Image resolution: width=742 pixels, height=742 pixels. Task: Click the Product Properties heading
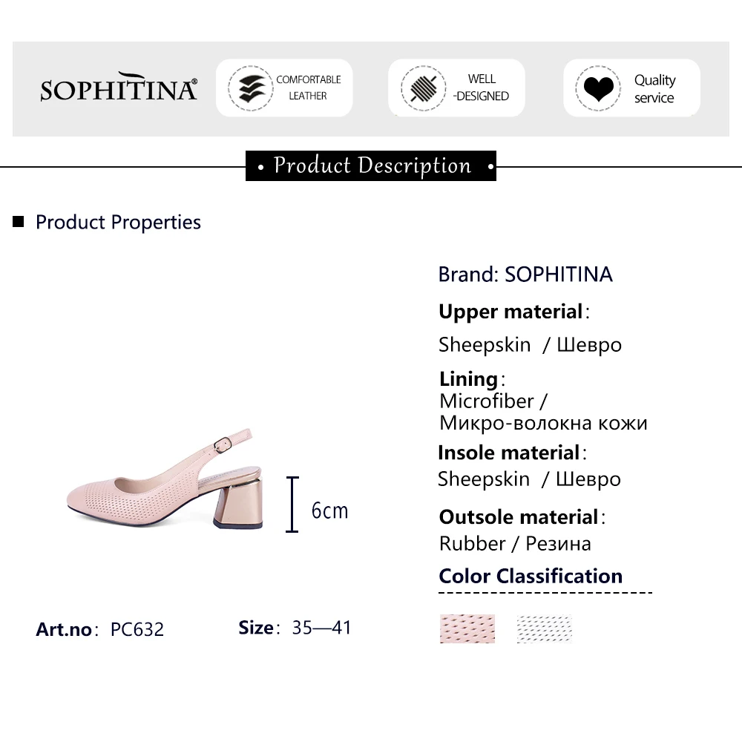point(118,222)
